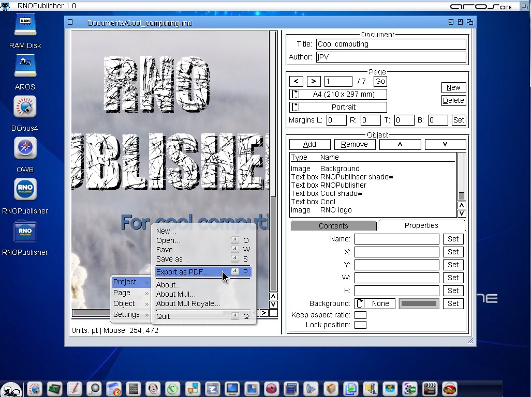Open the Background None cycle dropdown
This screenshot has height=397, width=531.
375,303
